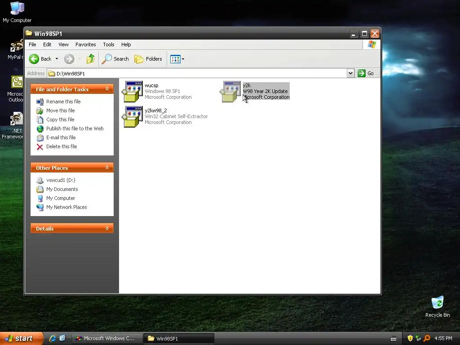The width and height of the screenshot is (460, 345).
Task: Select the wucsp installer icon
Action: point(133,92)
